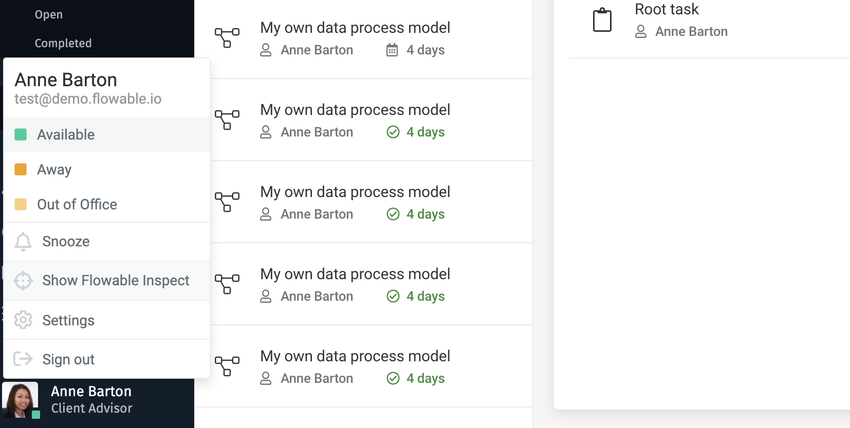
Task: Open Settings from the user menu
Action: (68, 321)
